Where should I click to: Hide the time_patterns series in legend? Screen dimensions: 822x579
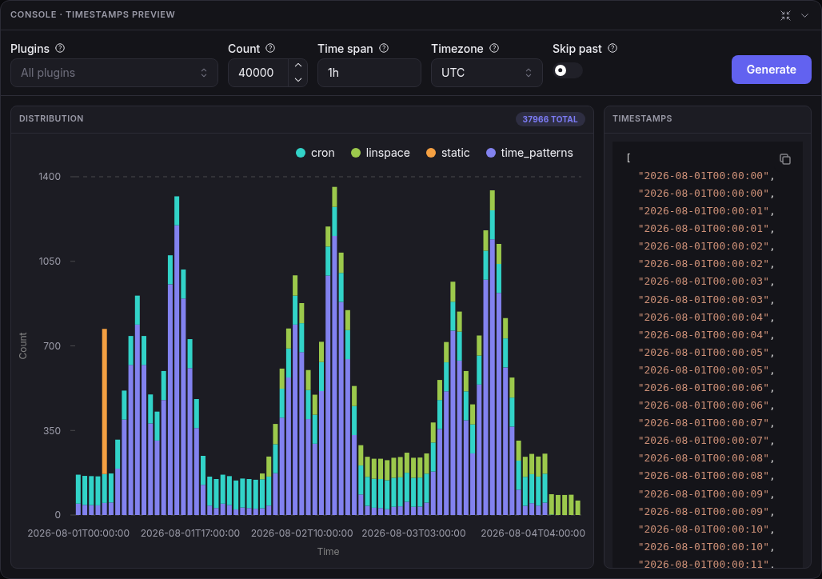coord(529,153)
